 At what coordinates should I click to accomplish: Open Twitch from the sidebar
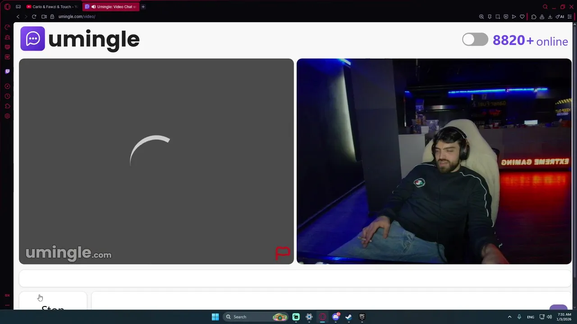click(x=7, y=71)
